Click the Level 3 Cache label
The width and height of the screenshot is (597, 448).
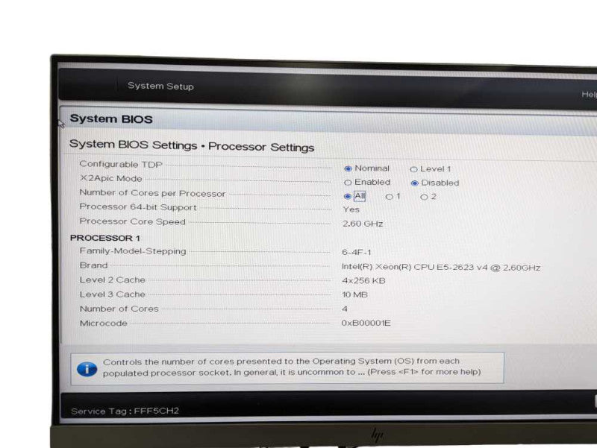[113, 294]
